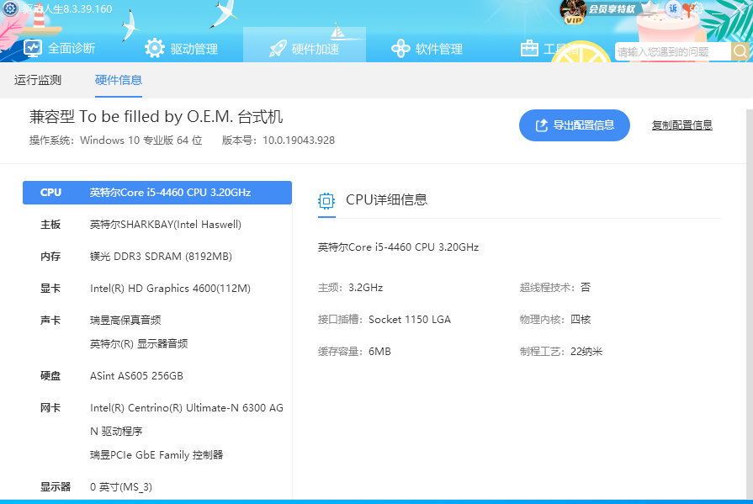Click the 复制配置信息 link
The height and width of the screenshot is (504, 753).
pyautogui.click(x=682, y=125)
